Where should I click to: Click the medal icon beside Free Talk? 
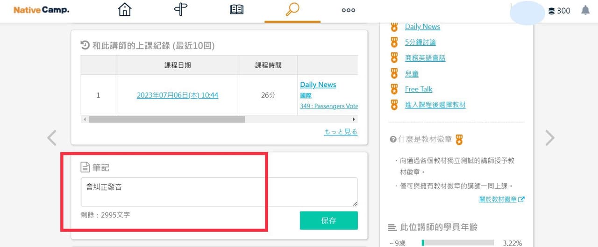coord(394,89)
